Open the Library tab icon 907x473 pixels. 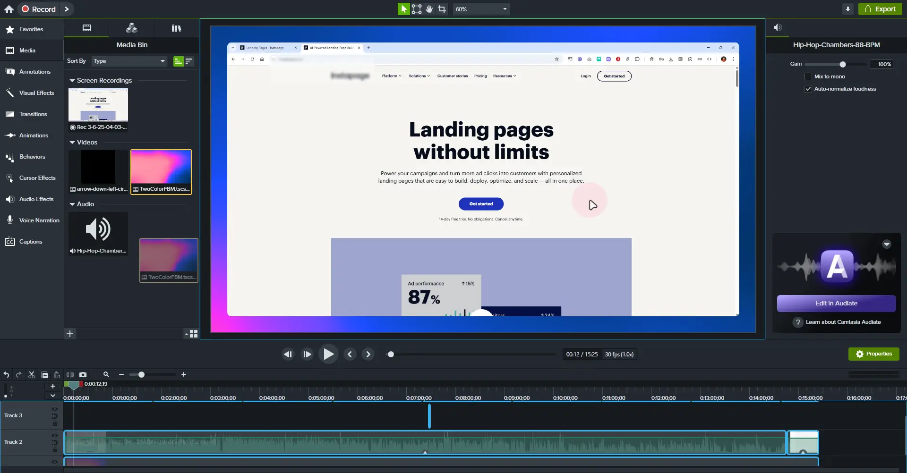tap(176, 28)
